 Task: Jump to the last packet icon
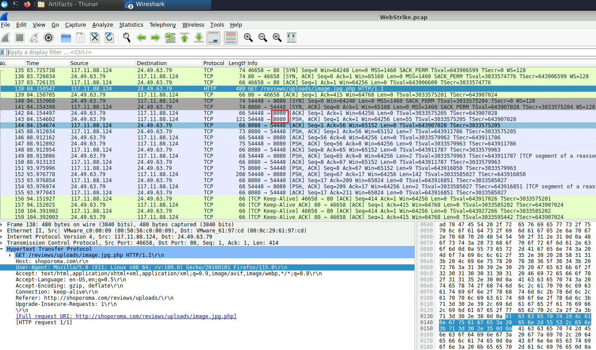199,38
